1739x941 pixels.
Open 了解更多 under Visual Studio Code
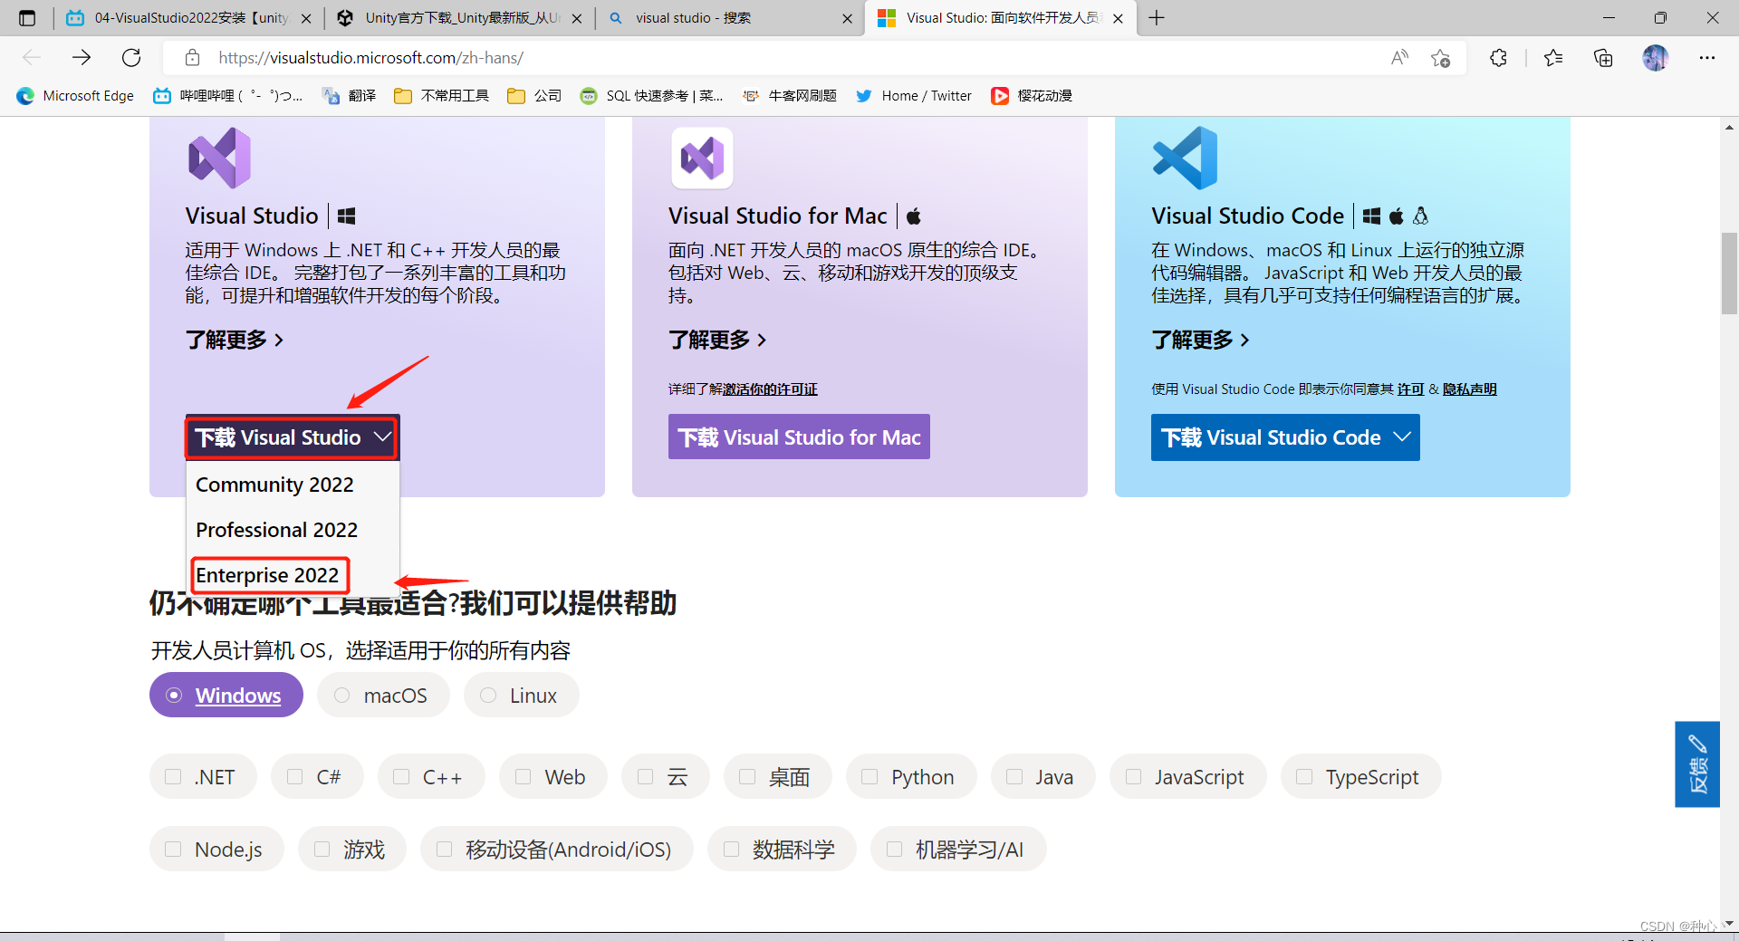1200,340
